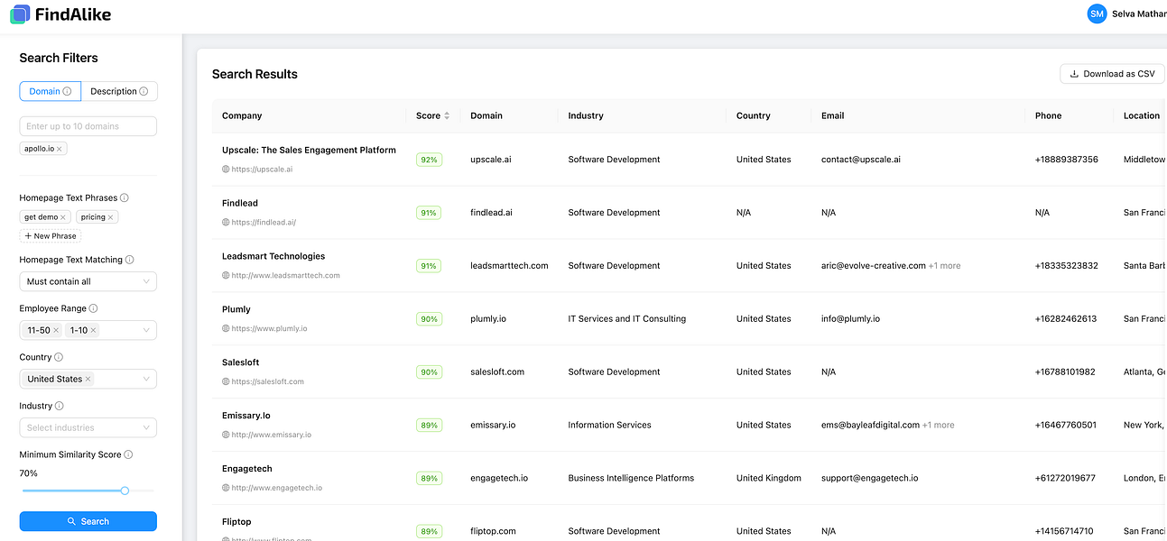The width and height of the screenshot is (1167, 541).
Task: Open the Homepage Text Matching dropdown
Action: (88, 281)
